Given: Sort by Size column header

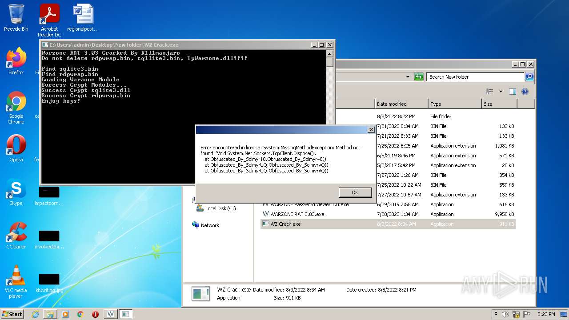Looking at the screenshot, I should 499,104.
